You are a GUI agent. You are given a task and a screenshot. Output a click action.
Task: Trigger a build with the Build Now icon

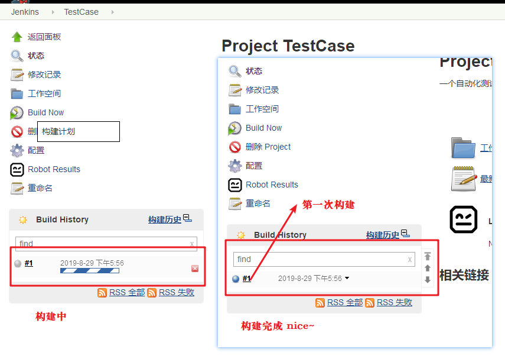click(16, 112)
